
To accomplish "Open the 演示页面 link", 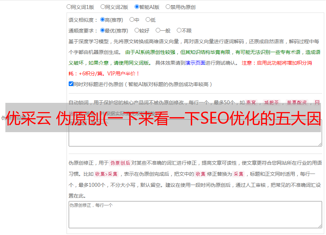I will tap(195, 63).
